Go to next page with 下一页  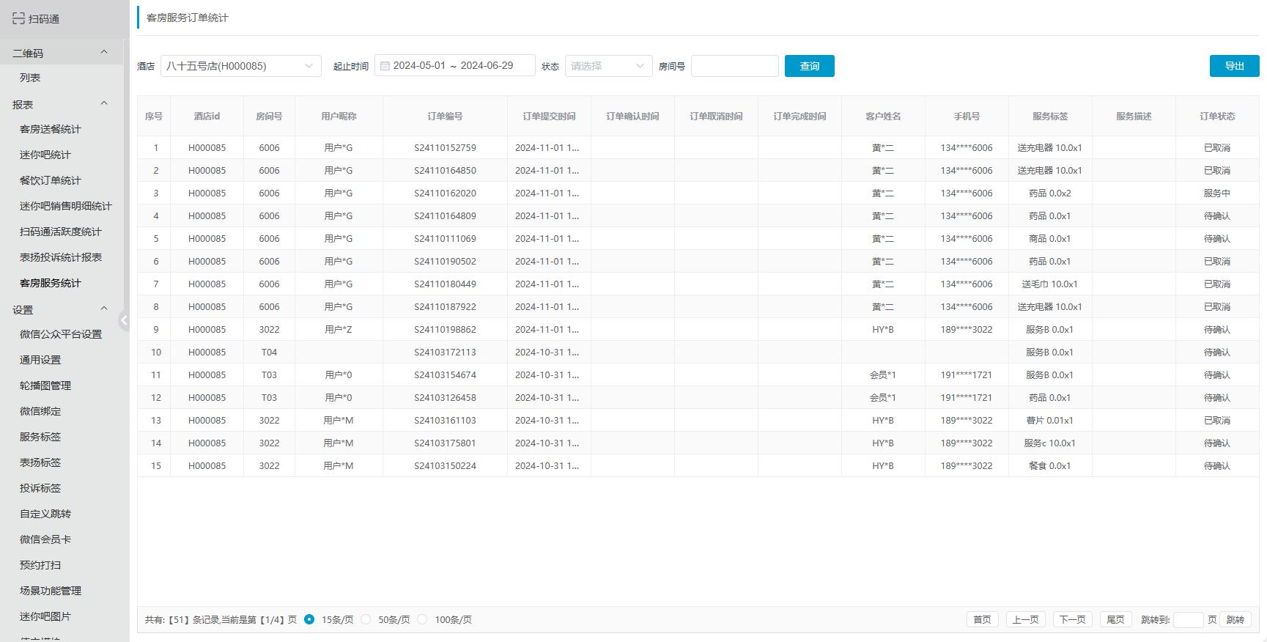[1072, 619]
